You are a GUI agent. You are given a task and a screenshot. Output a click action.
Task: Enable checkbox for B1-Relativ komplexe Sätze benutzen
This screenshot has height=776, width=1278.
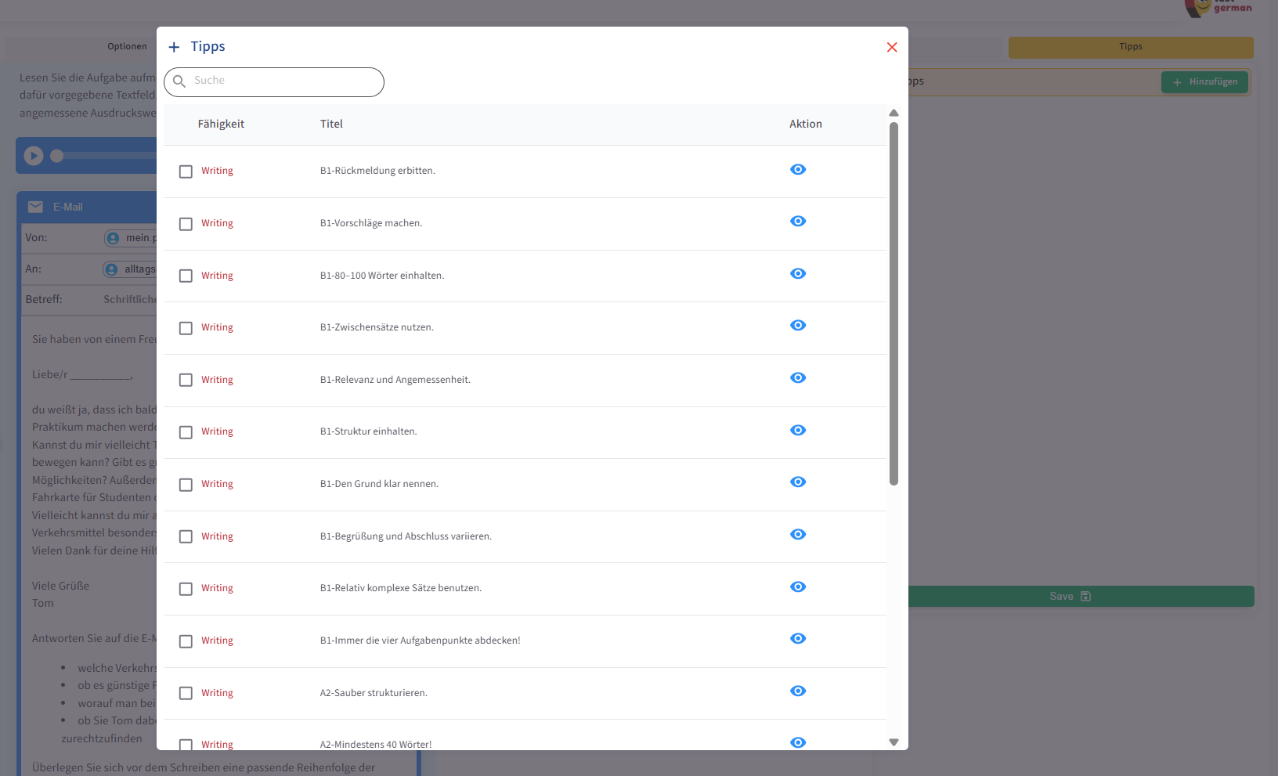coord(186,589)
